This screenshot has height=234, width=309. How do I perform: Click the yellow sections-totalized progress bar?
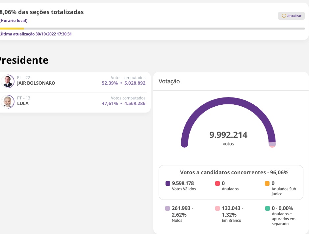(x=12, y=29)
